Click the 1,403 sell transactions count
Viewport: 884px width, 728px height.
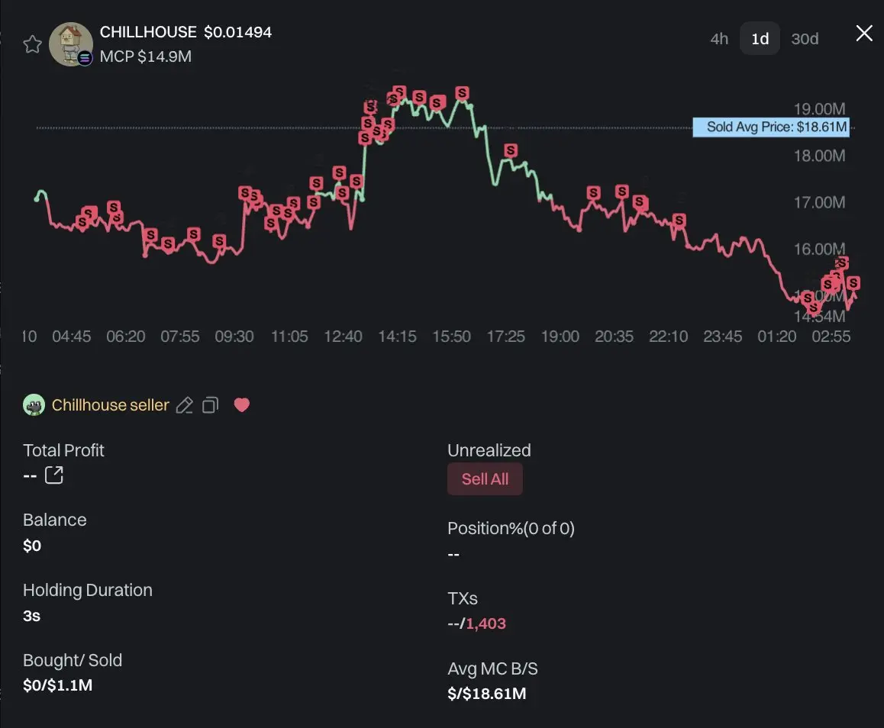[486, 623]
